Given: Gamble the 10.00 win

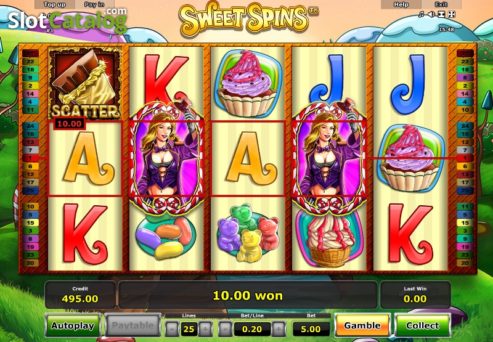Looking at the screenshot, I should 362,325.
